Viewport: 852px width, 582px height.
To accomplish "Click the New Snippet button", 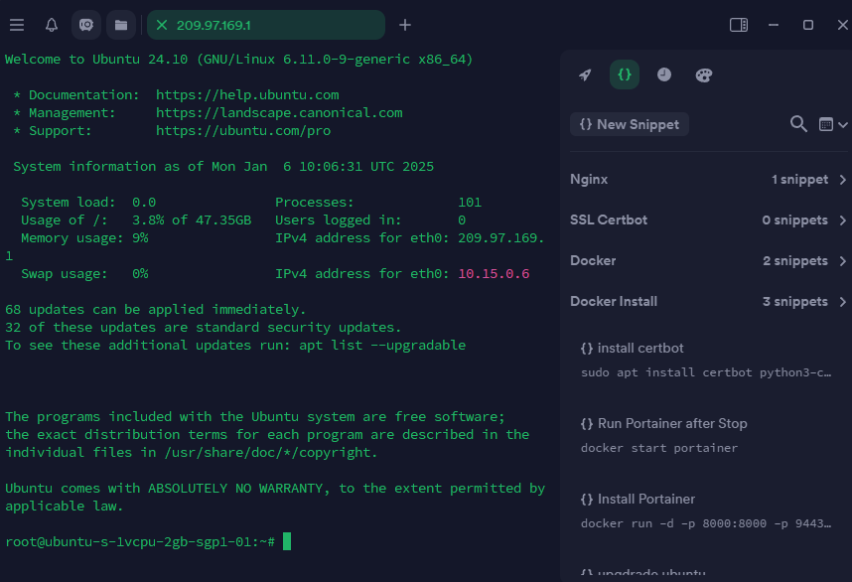I will [630, 124].
